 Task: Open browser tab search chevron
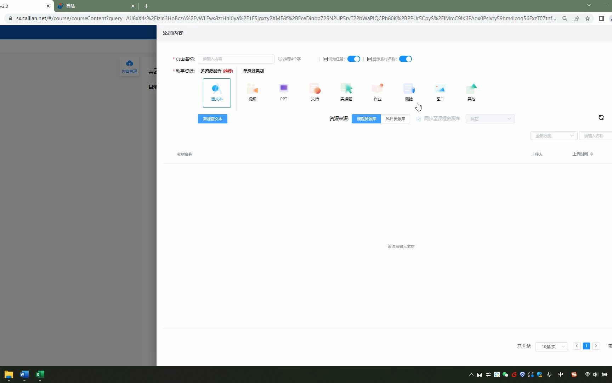click(x=589, y=5)
